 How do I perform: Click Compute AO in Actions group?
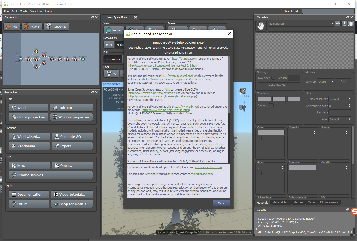[72, 137]
